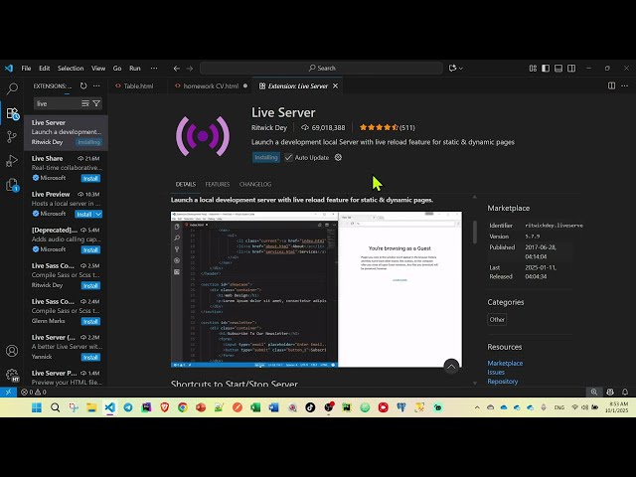This screenshot has height=477, width=636.
Task: Install Live Sass Compiler by Ritwick Dey
Action: [x=90, y=285]
